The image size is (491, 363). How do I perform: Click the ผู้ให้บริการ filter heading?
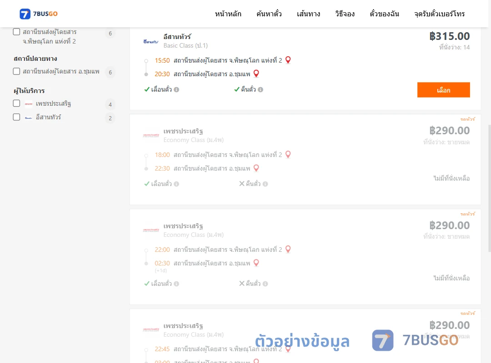29,91
